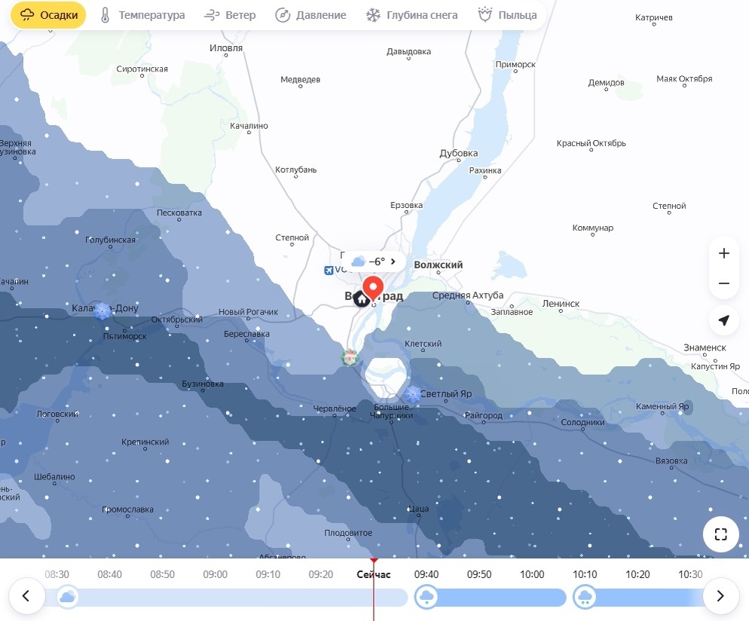This screenshot has height=621, width=749.
Task: Jump timeline to 09:20
Action: pos(320,574)
